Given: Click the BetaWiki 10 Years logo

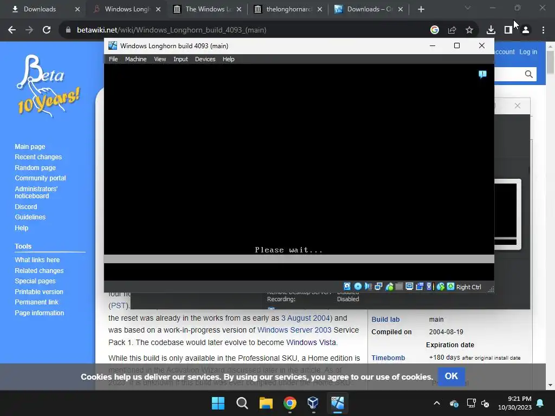Looking at the screenshot, I should tap(48, 85).
